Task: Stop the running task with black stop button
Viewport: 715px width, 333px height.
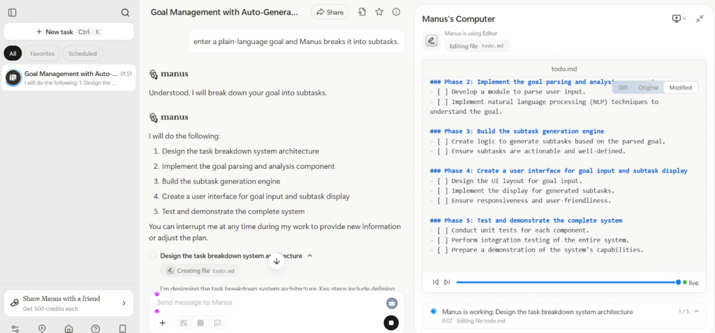Action: [391, 323]
